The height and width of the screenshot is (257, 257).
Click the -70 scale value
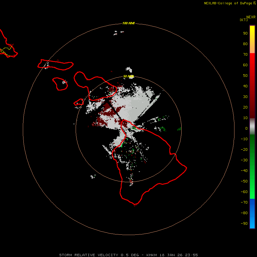pos(244,202)
